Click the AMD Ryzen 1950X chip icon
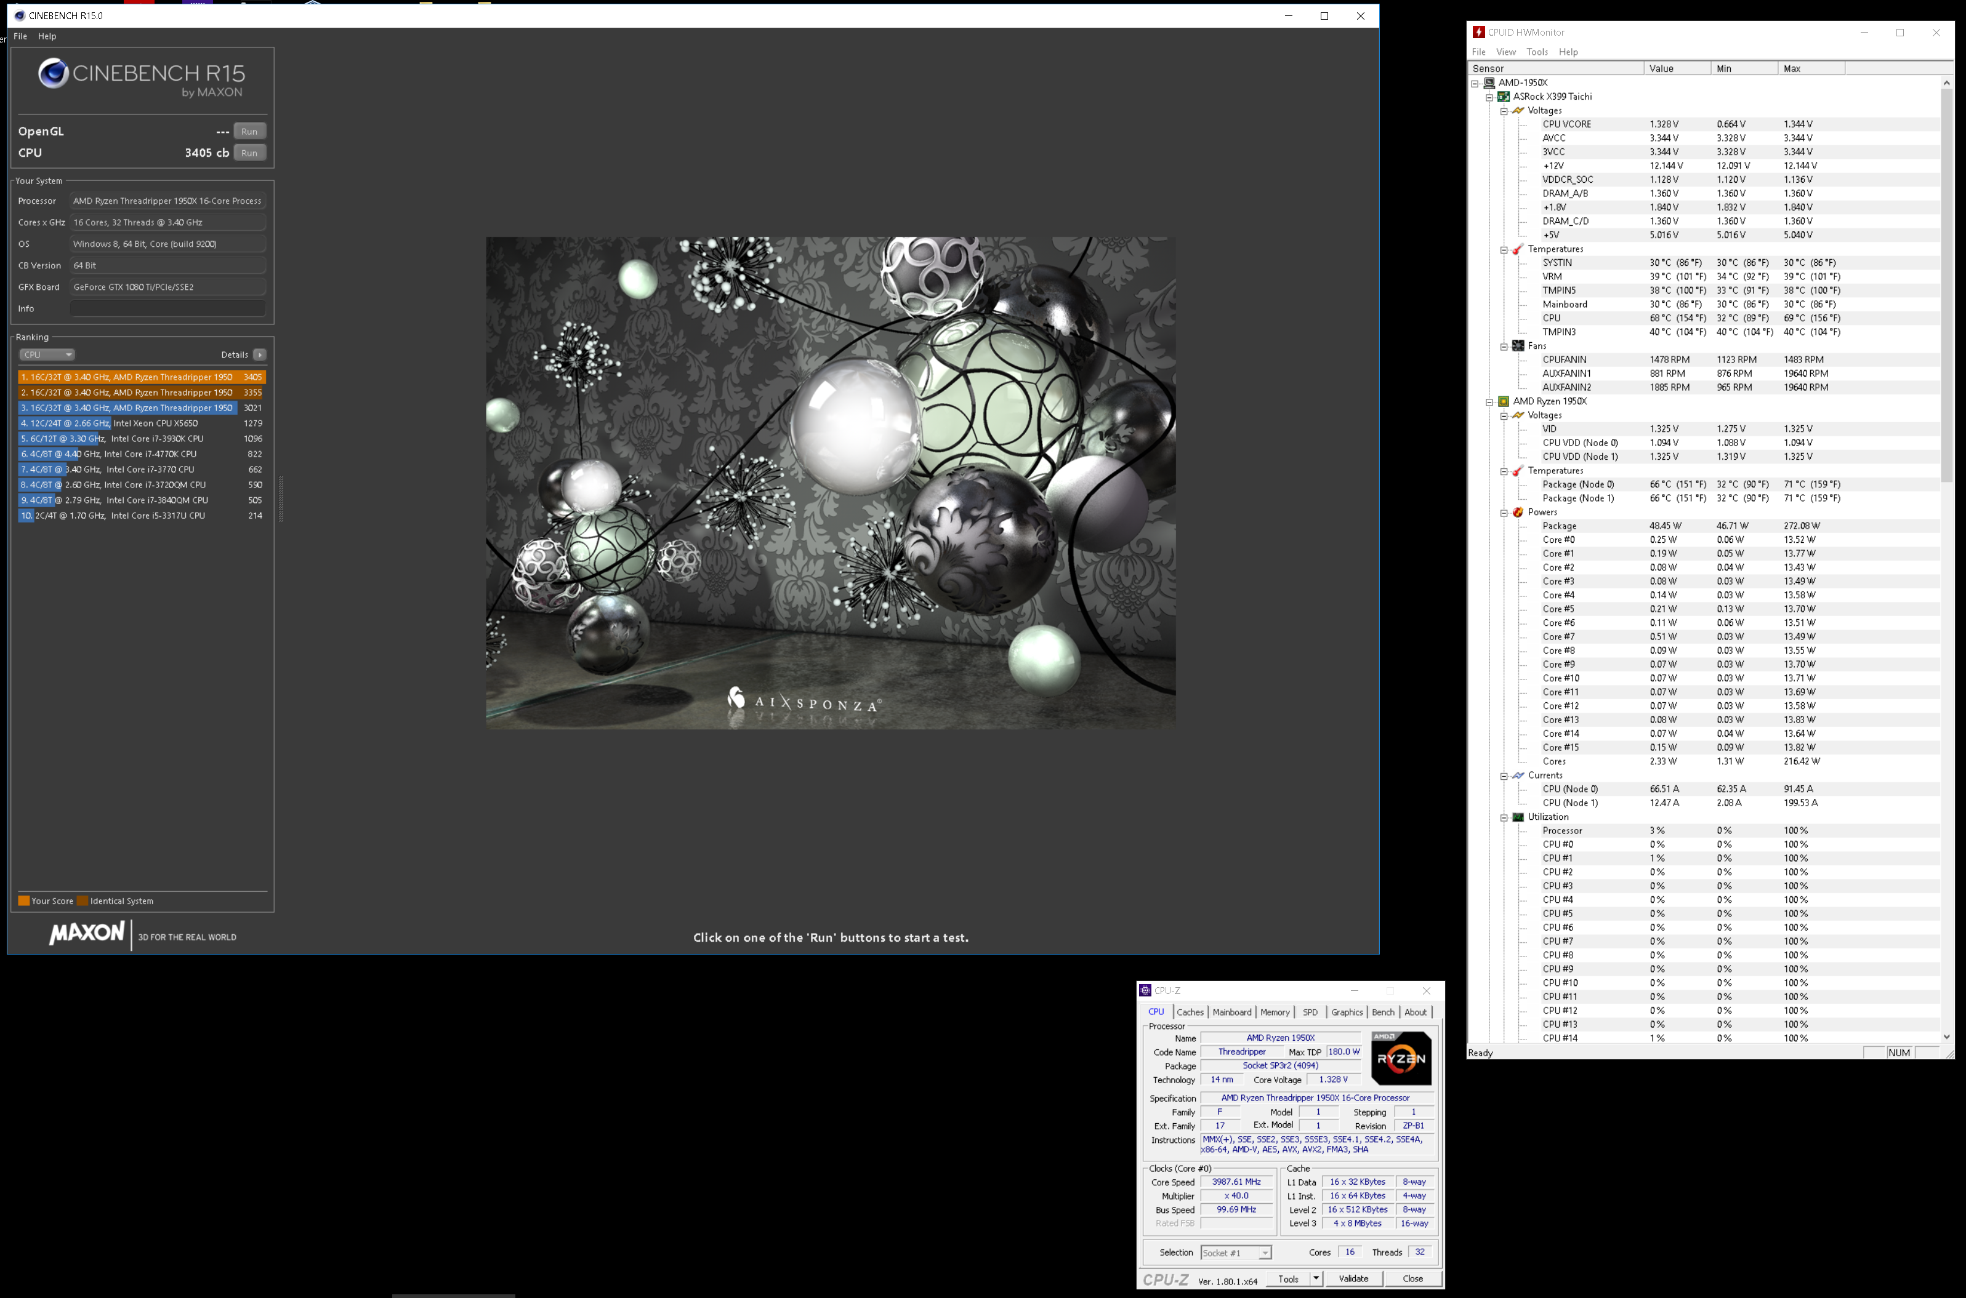Image resolution: width=1966 pixels, height=1298 pixels. point(1503,401)
